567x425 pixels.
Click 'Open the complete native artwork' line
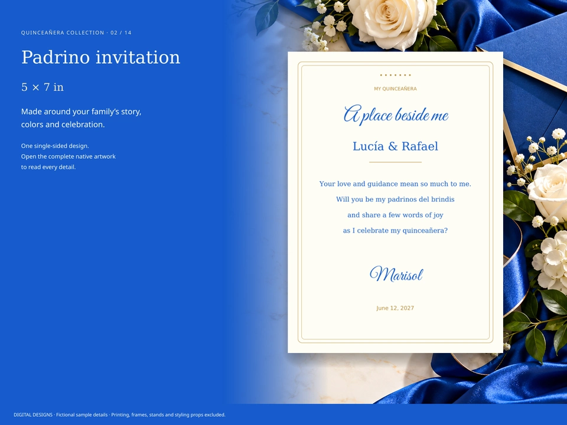[x=69, y=156]
